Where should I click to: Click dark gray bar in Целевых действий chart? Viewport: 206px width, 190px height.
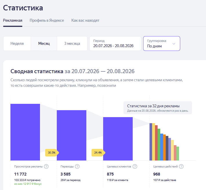pyautogui.click(x=167, y=148)
